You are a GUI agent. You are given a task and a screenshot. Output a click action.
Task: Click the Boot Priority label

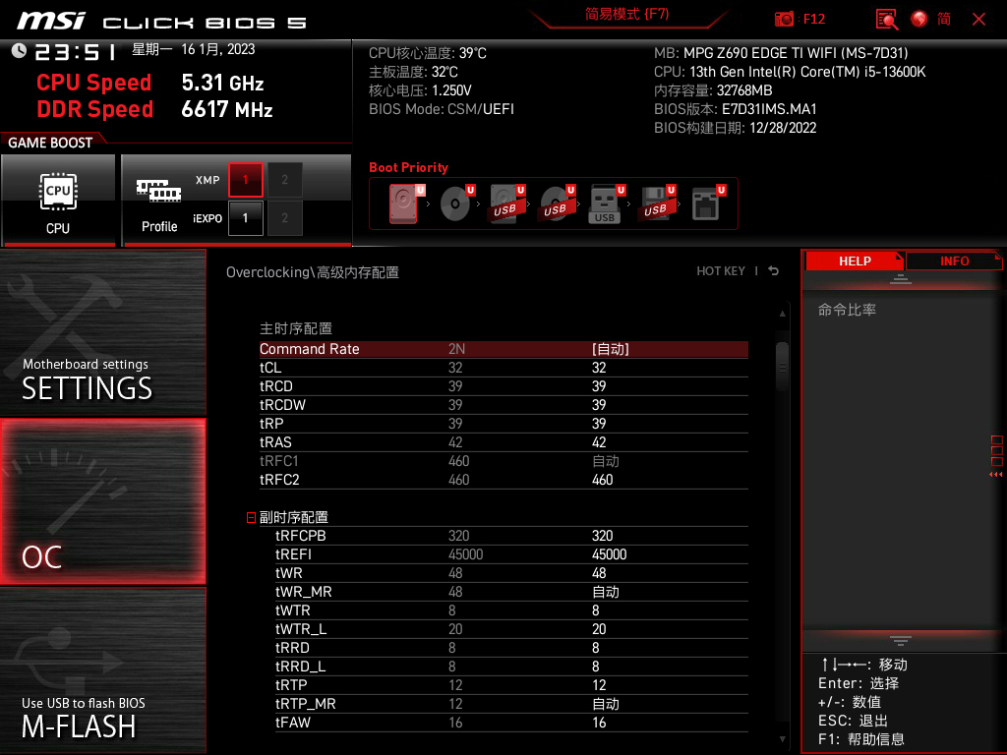point(408,167)
